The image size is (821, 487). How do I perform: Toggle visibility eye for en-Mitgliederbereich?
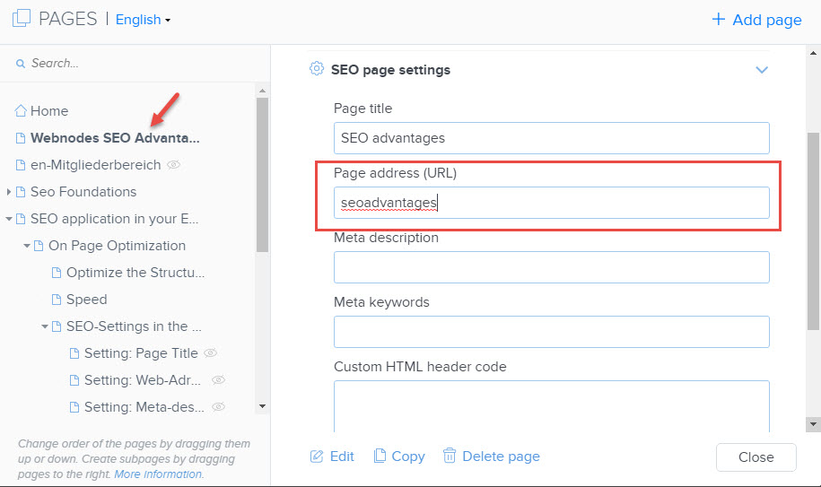pos(174,165)
